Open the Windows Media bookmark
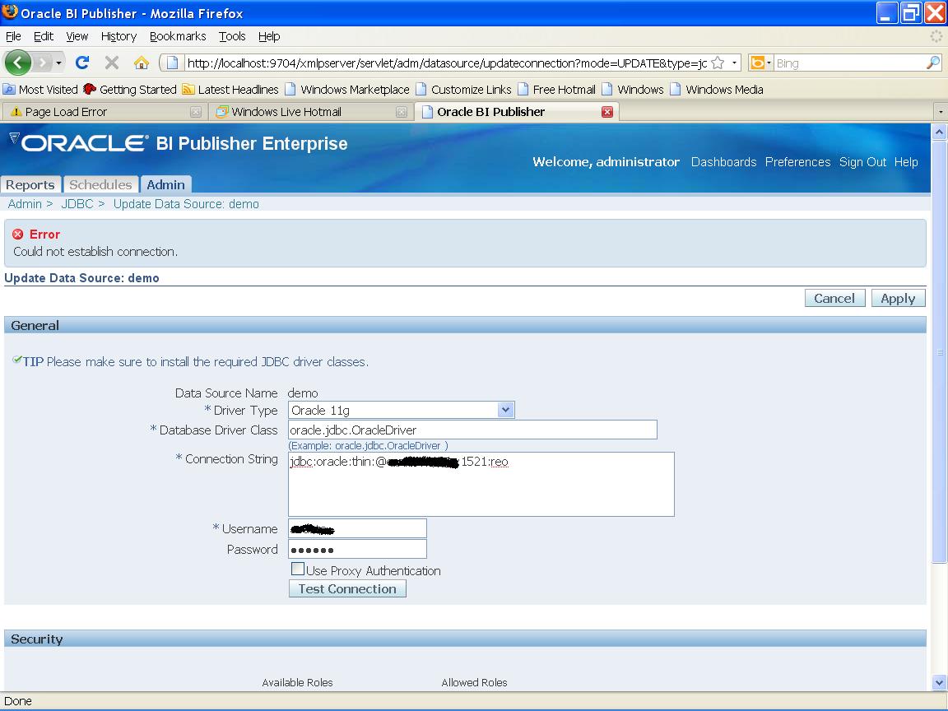 717,90
